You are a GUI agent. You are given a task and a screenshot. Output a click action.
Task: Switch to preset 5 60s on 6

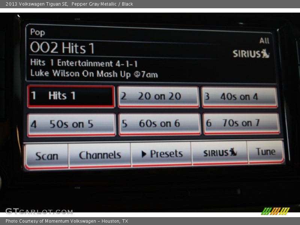pos(159,124)
